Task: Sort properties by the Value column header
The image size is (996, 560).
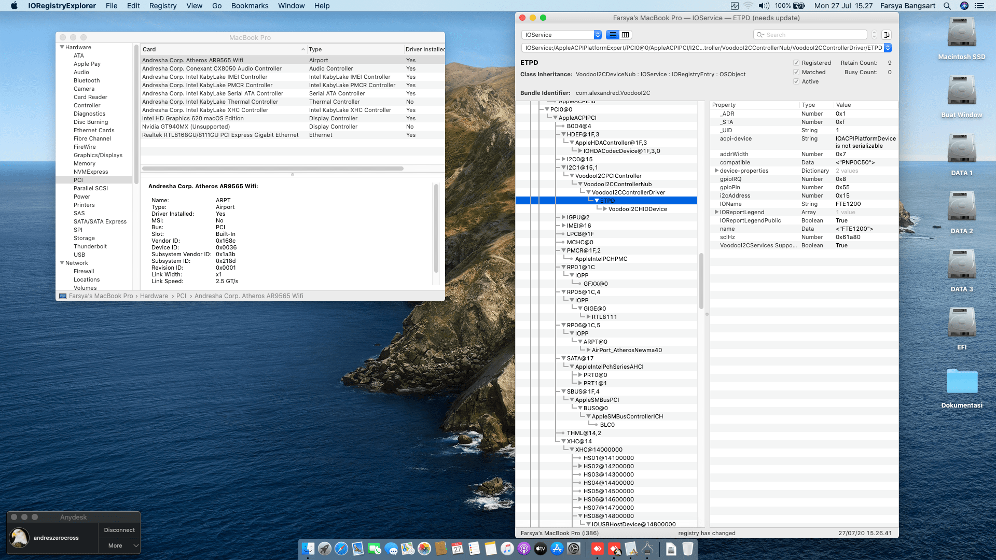Action: [x=865, y=105]
